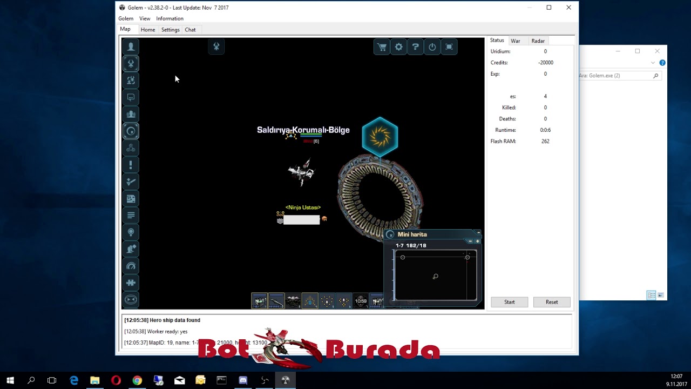Click the refinement hub sidebar icon
The image size is (691, 389).
[131, 148]
